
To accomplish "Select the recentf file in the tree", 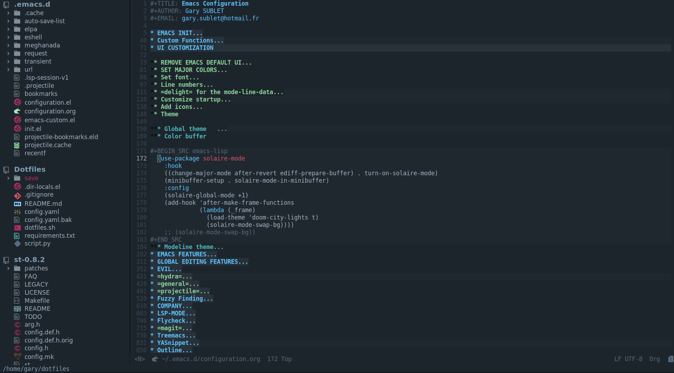I will tap(35, 153).
